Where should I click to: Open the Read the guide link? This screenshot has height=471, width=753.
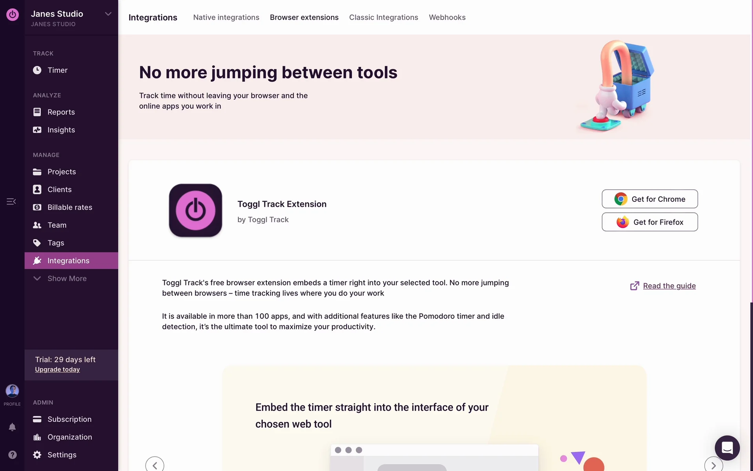(x=669, y=286)
